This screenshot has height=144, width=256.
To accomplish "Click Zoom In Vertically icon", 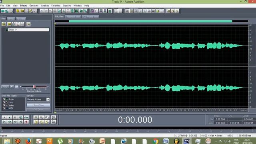I will (54, 117).
